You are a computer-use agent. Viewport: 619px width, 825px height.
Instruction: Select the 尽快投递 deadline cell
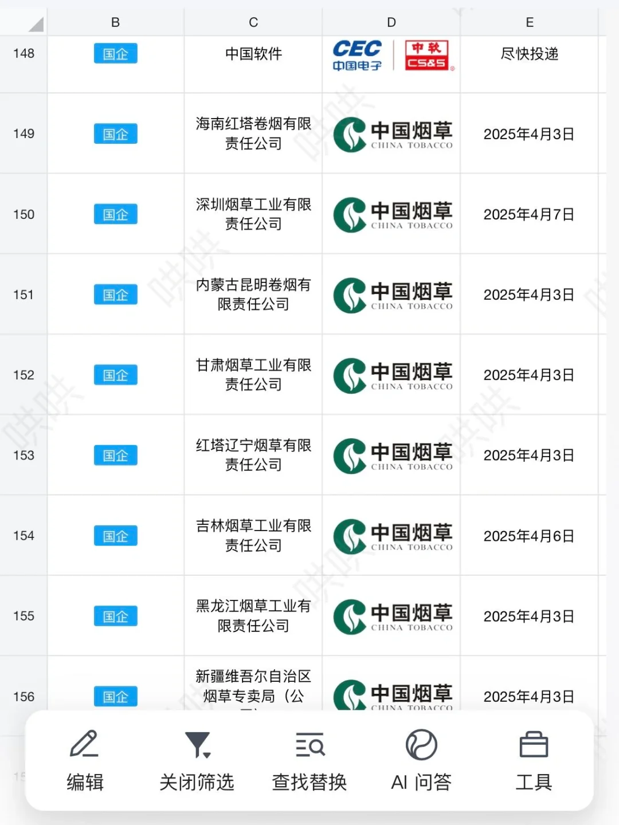click(x=530, y=54)
